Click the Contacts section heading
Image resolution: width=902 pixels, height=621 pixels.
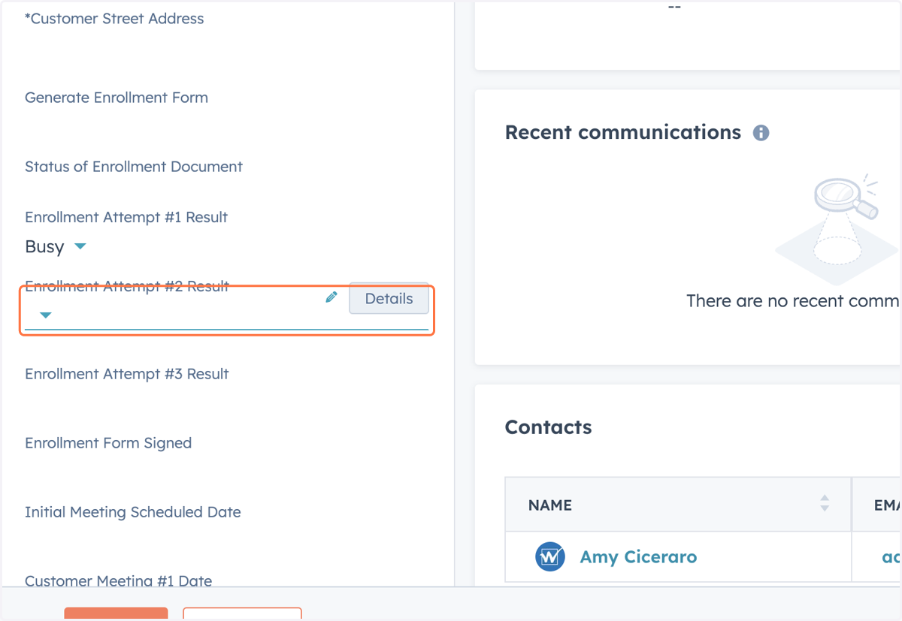[548, 427]
